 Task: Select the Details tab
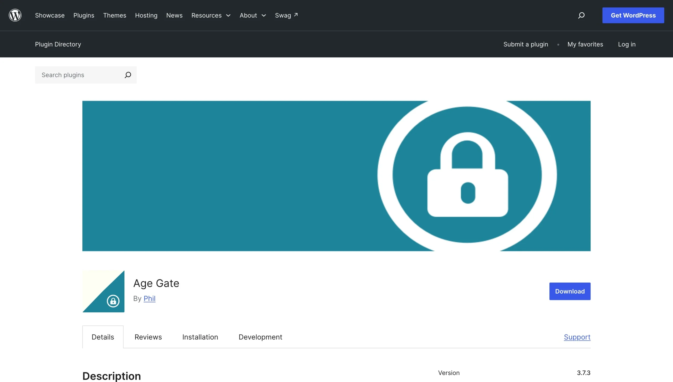pos(103,337)
